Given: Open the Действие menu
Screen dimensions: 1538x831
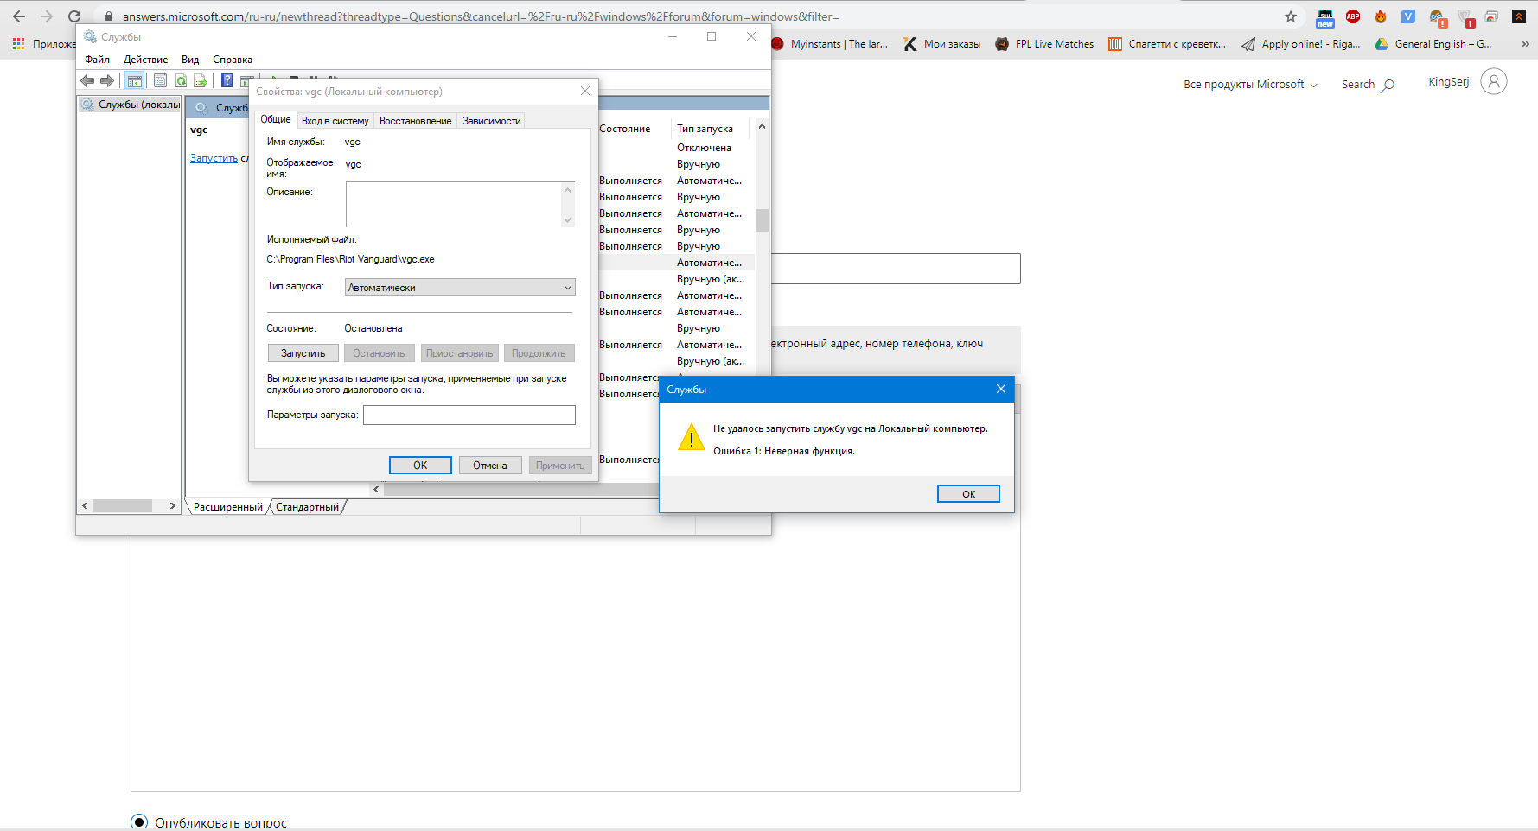Looking at the screenshot, I should [x=145, y=60].
